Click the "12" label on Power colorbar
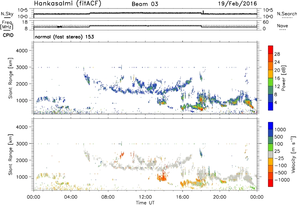The width and height of the screenshot is (297, 205). coord(277,87)
